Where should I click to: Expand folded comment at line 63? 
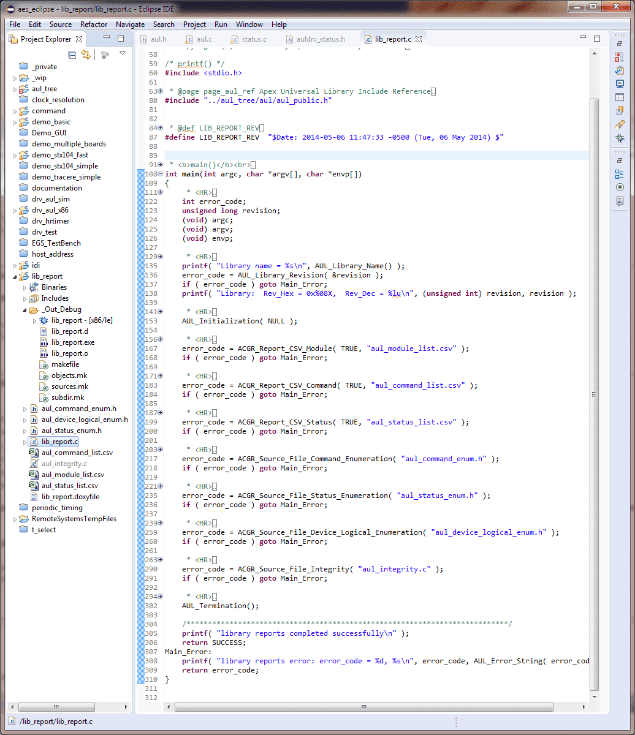point(160,91)
